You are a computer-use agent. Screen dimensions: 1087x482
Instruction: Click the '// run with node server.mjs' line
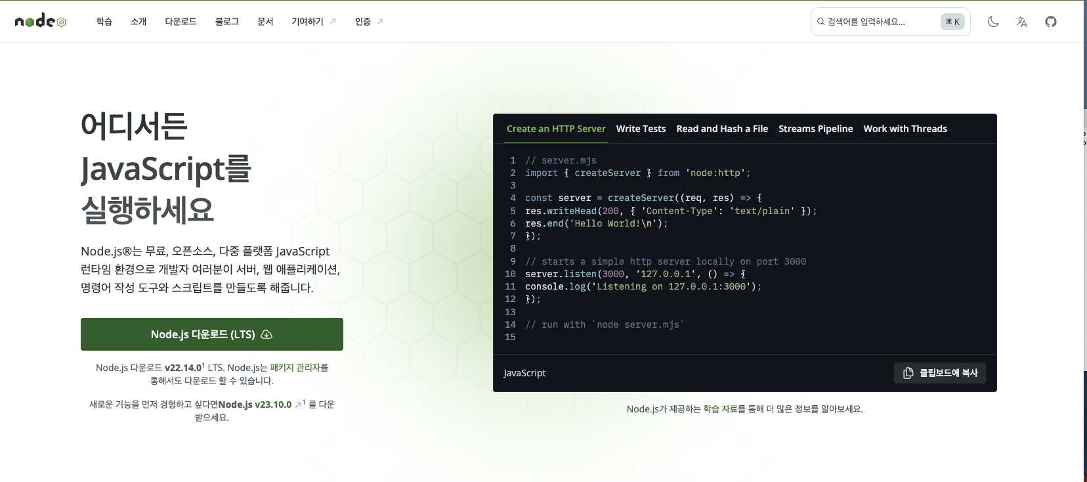[605, 324]
